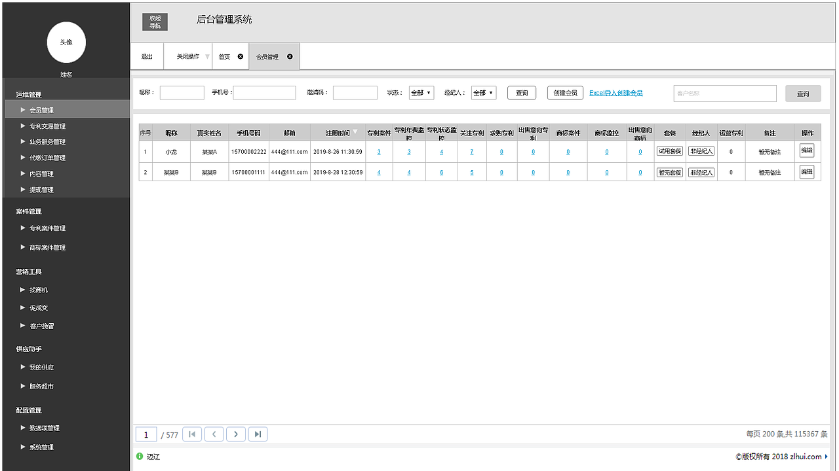This screenshot has height=471, width=839.
Task: Focus the 昵称 input field
Action: coord(182,93)
